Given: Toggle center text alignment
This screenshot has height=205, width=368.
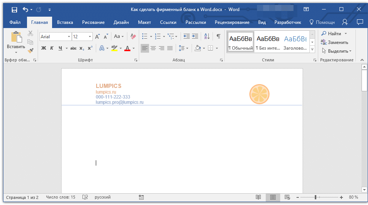Looking at the screenshot, I should tap(153, 48).
